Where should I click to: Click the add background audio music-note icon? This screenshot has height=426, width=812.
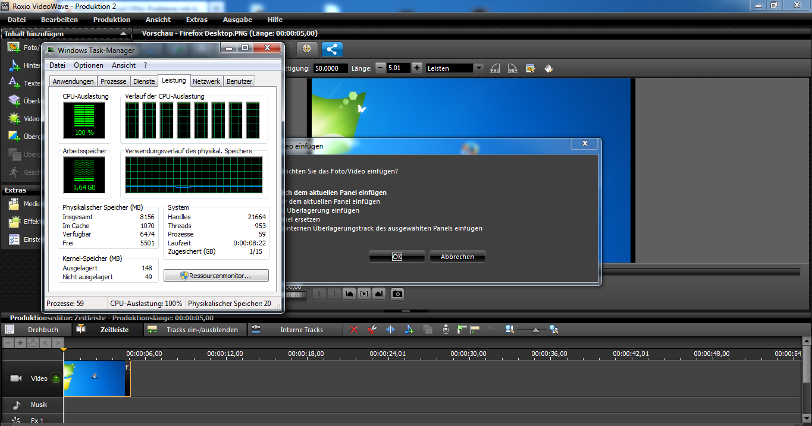coord(14,65)
